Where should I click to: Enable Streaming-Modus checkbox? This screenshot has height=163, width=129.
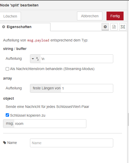pos(7,69)
